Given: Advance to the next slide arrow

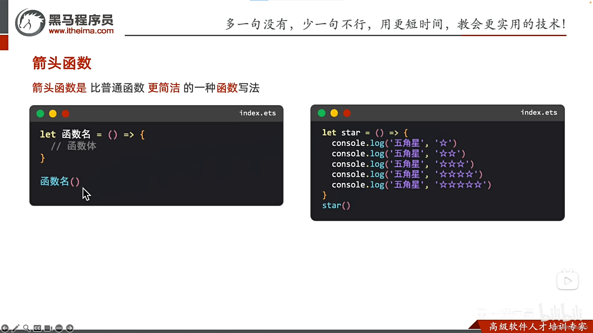Looking at the screenshot, I should (70, 328).
